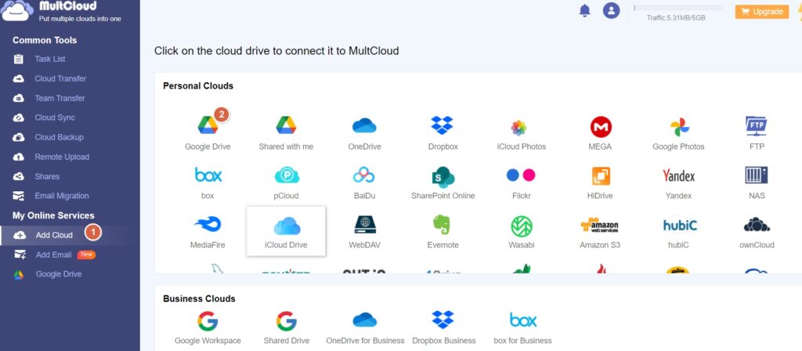Connect the personal box cloud

tap(208, 182)
